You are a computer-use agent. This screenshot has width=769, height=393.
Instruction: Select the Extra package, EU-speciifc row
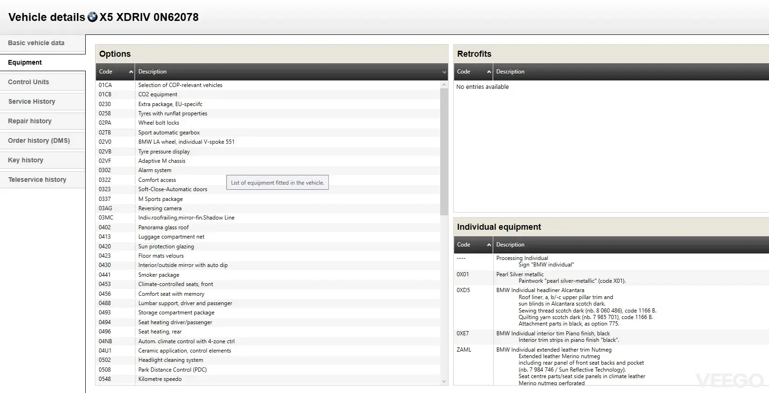[268, 104]
